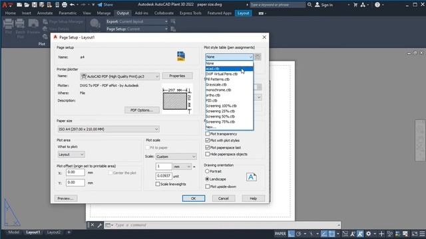Select acad.ctb from plot style list
The height and width of the screenshot is (239, 426).
[229, 68]
